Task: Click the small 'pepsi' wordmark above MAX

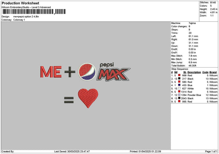Action: point(107,65)
